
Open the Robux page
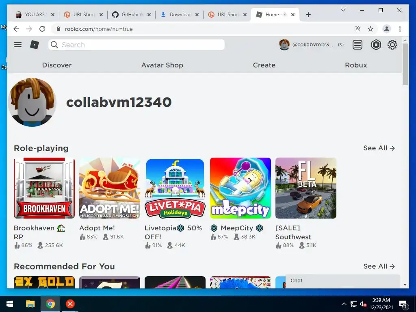coord(356,65)
